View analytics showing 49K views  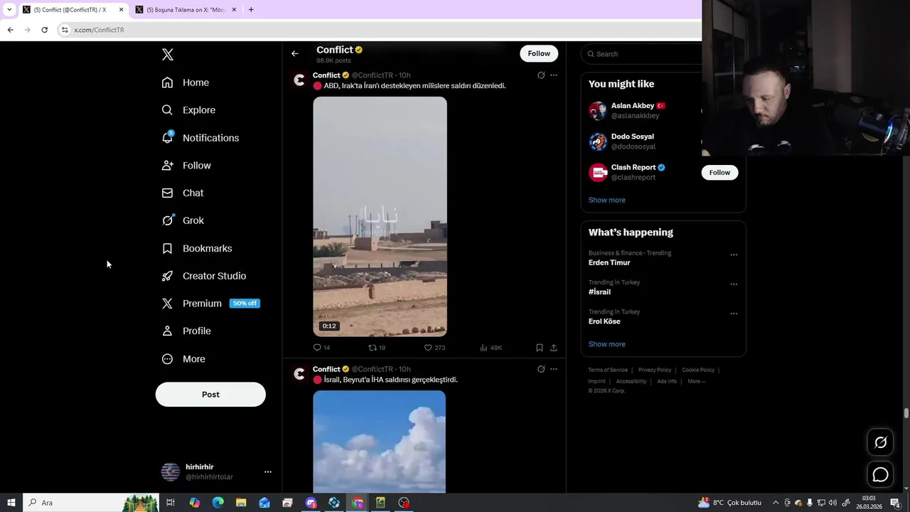click(x=491, y=348)
